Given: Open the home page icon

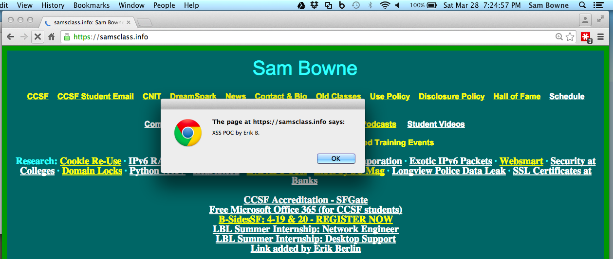Looking at the screenshot, I should tap(51, 37).
